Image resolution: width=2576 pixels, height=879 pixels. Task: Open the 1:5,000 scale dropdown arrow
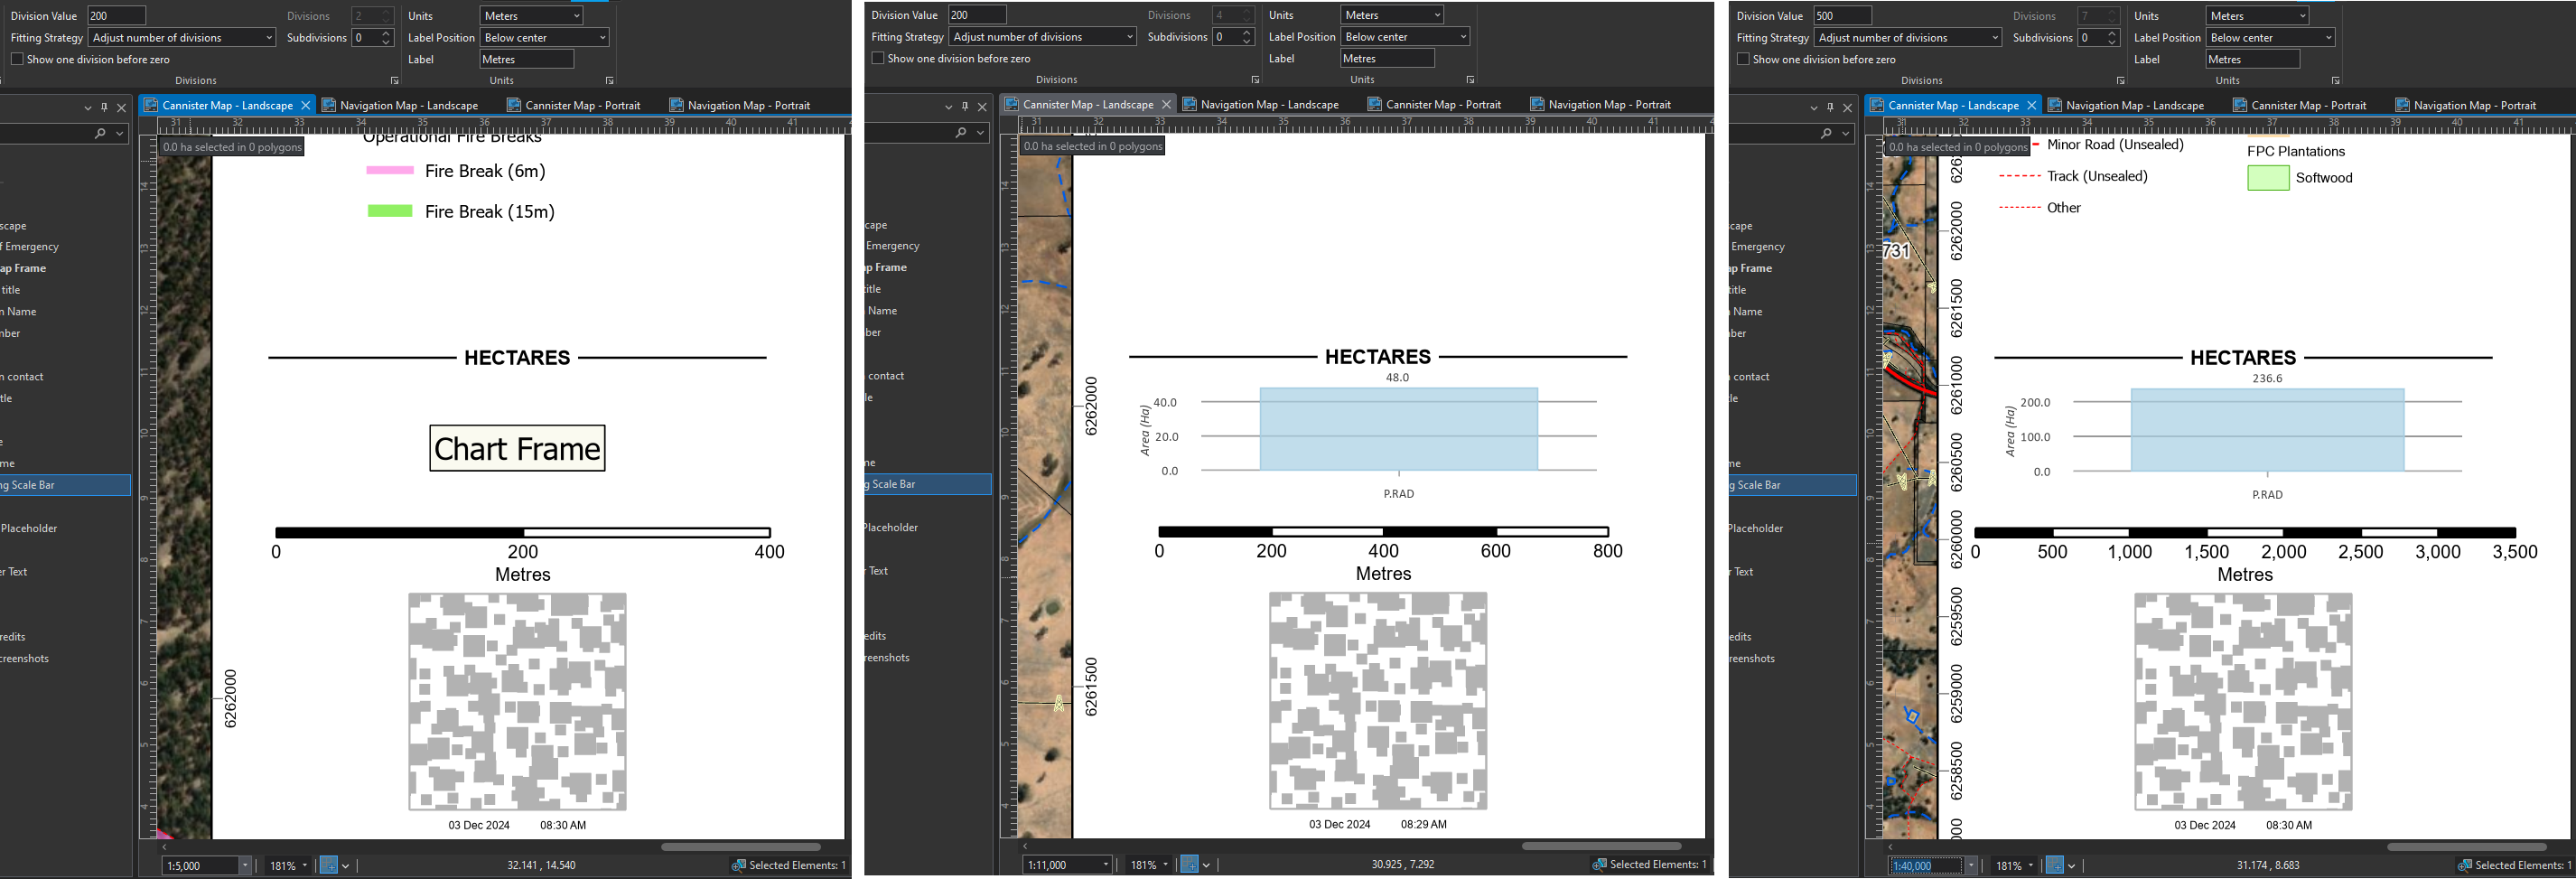245,865
